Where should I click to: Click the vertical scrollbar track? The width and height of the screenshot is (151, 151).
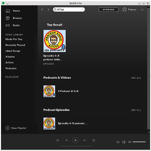148,69
